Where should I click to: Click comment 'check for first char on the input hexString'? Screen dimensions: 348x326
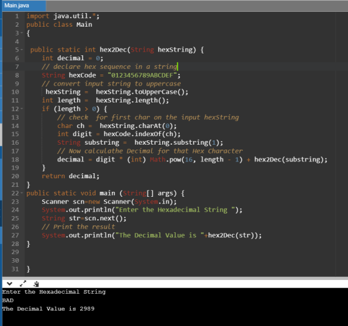click(148, 117)
